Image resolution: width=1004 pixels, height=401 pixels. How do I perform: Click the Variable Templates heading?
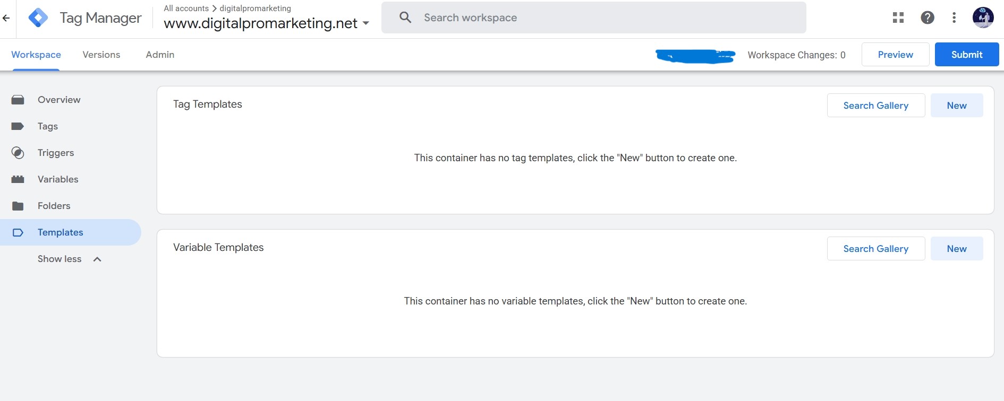(218, 248)
